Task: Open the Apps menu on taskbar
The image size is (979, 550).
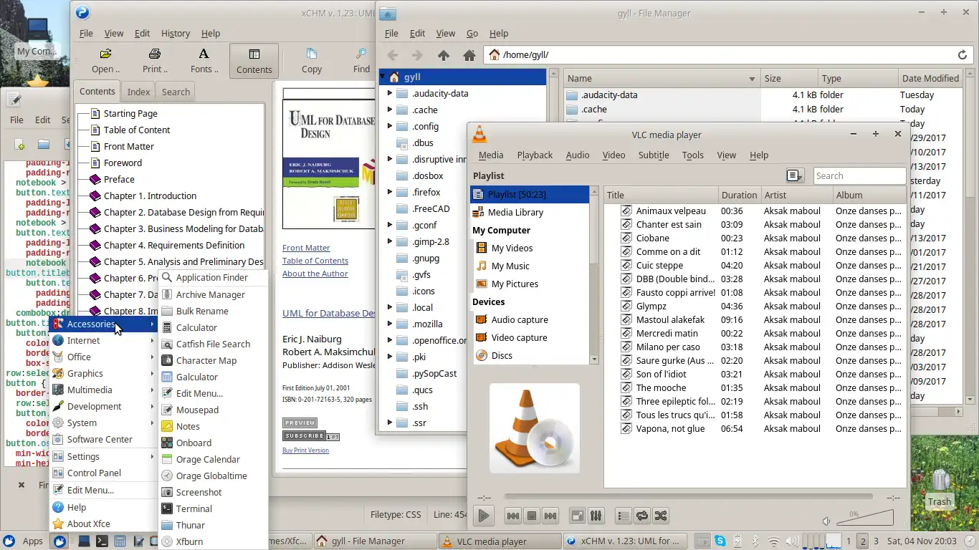Action: (x=24, y=541)
